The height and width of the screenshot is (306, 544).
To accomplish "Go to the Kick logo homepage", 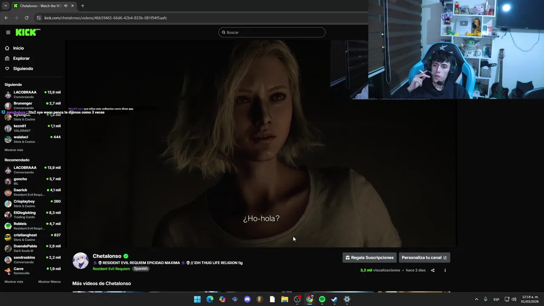I will coord(28,32).
